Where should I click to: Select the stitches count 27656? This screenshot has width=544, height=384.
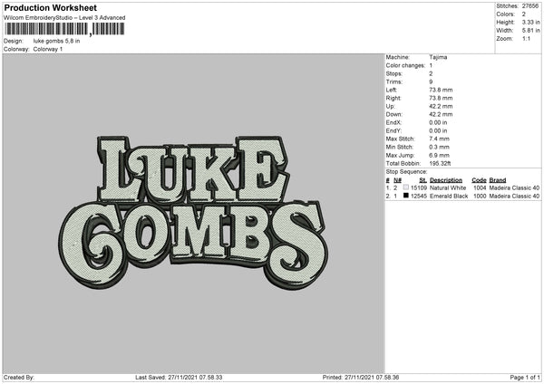coord(530,6)
